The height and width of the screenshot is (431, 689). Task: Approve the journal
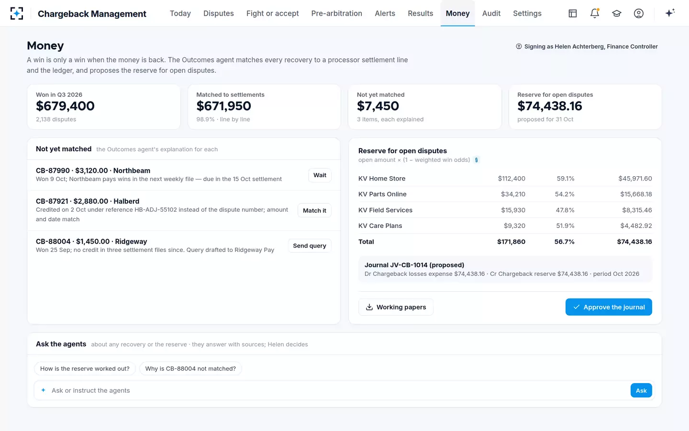click(x=609, y=307)
